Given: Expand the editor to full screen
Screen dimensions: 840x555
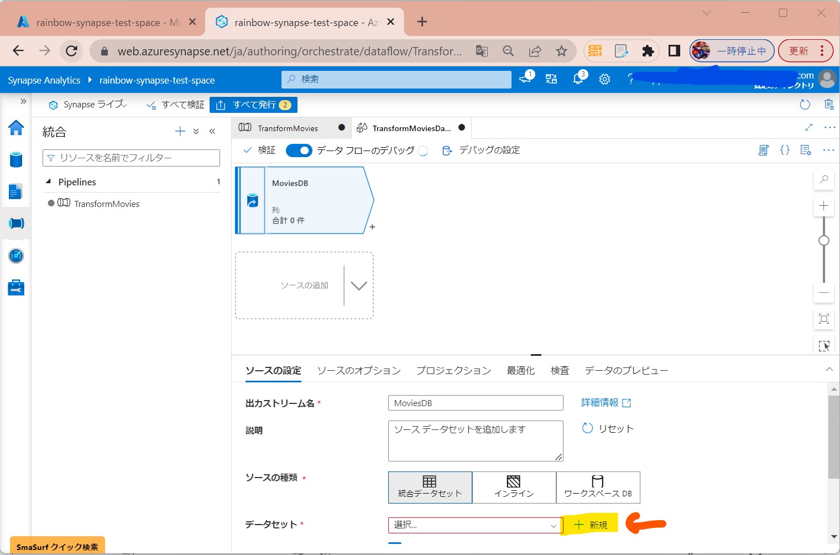Looking at the screenshot, I should (808, 127).
